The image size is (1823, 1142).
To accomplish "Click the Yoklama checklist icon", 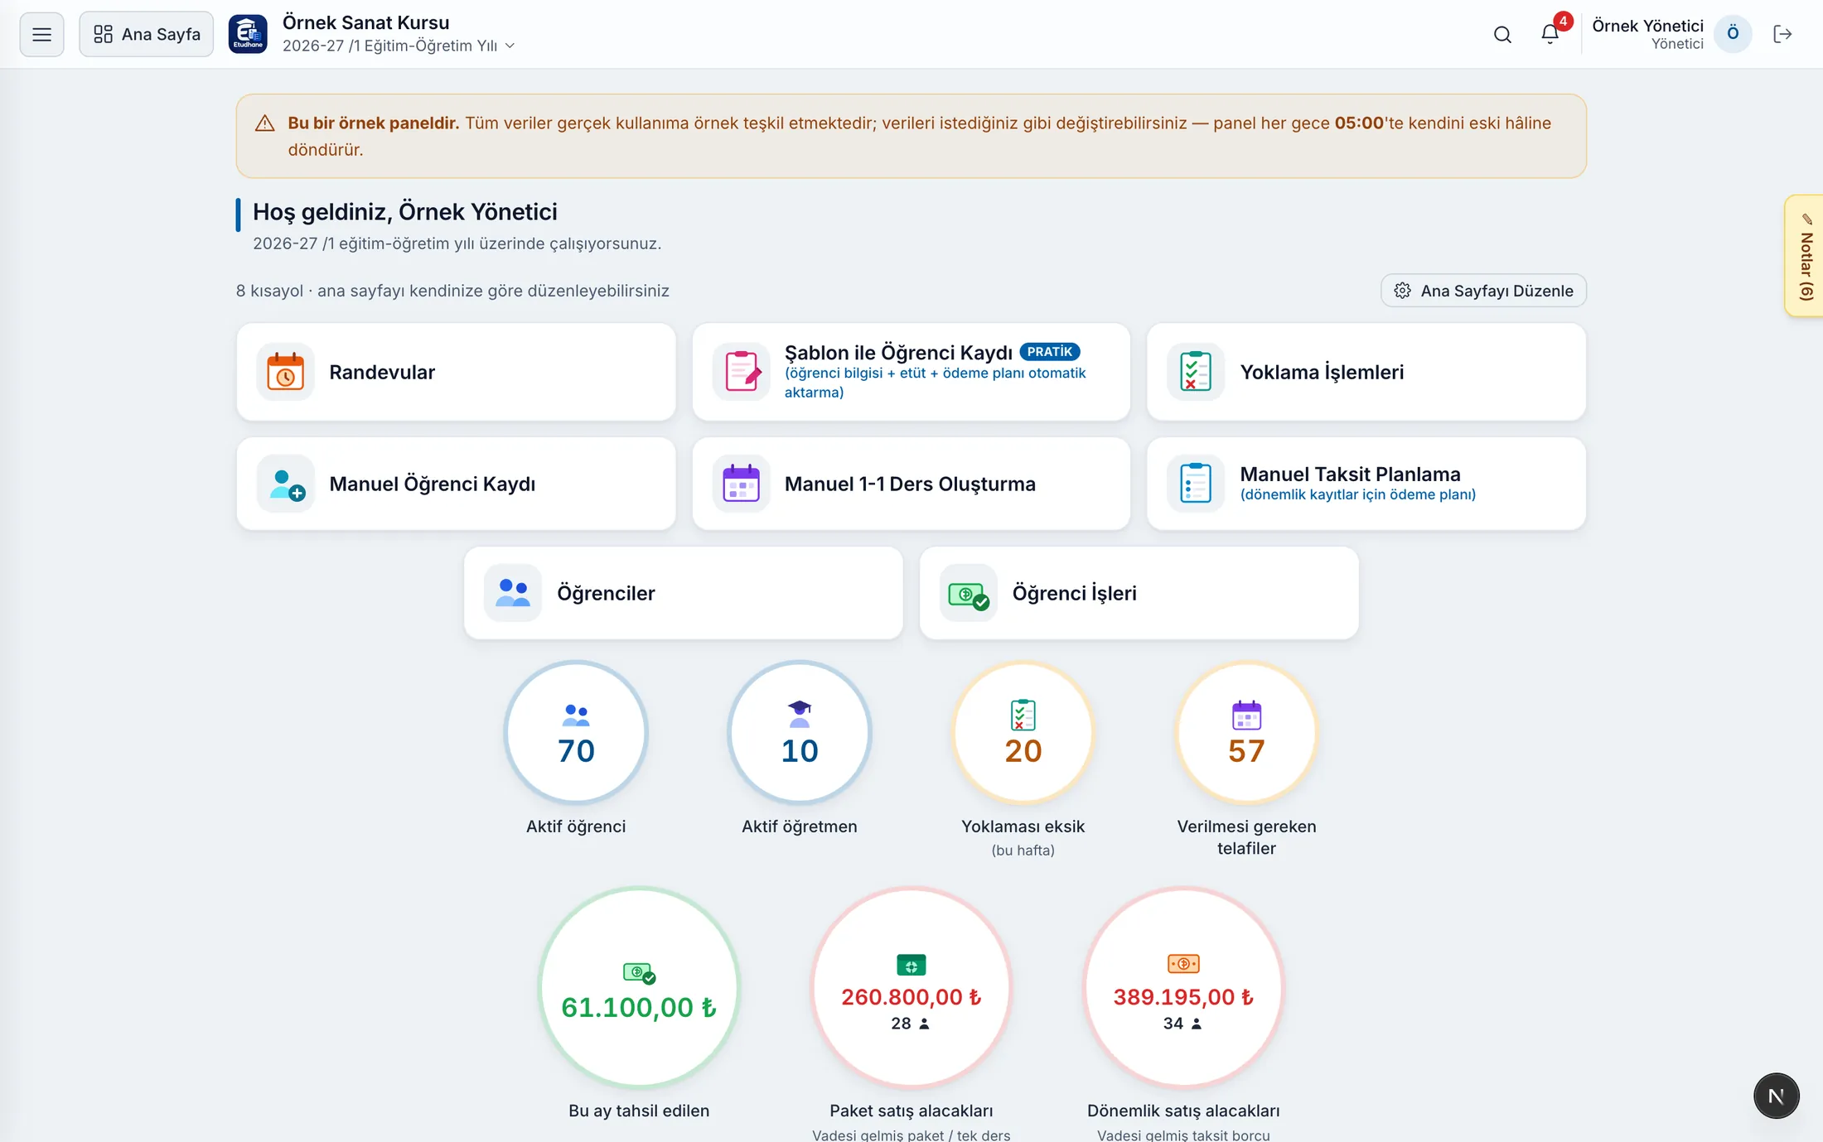I will [1196, 372].
